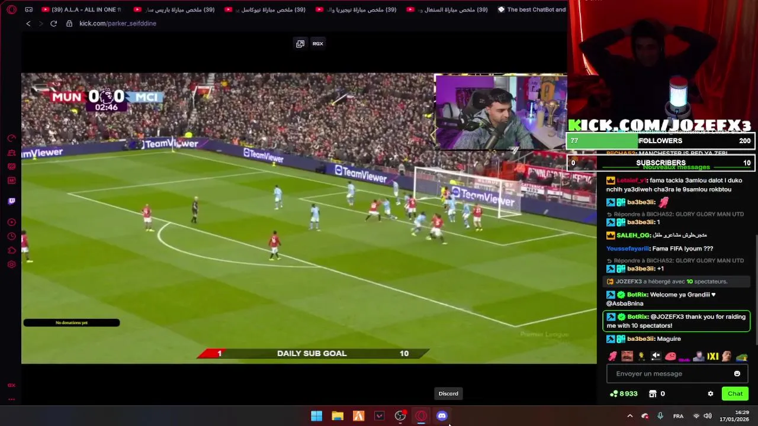The image size is (758, 426).
Task: Open chat settings gear icon
Action: [711, 394]
